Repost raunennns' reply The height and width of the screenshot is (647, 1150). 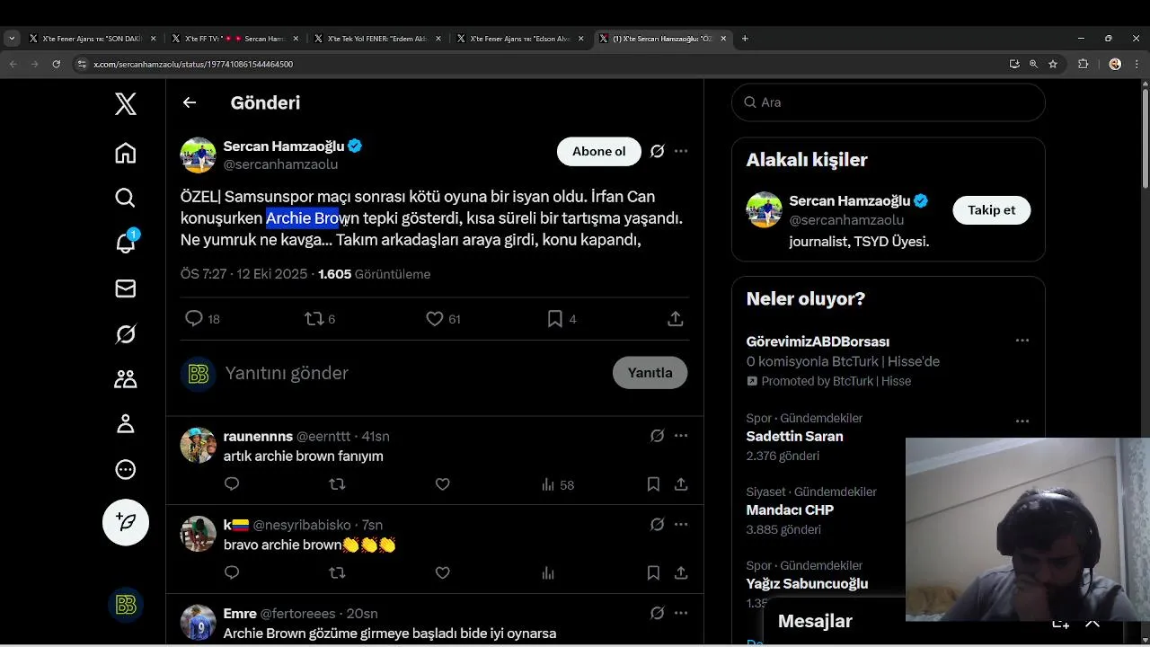[x=337, y=484]
